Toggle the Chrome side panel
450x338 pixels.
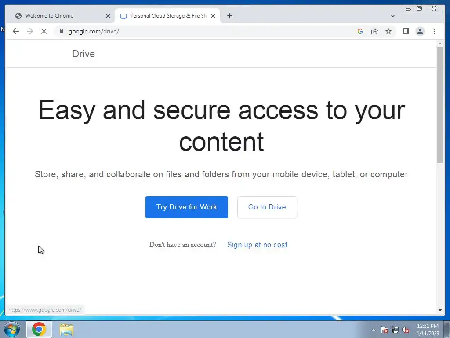(406, 31)
